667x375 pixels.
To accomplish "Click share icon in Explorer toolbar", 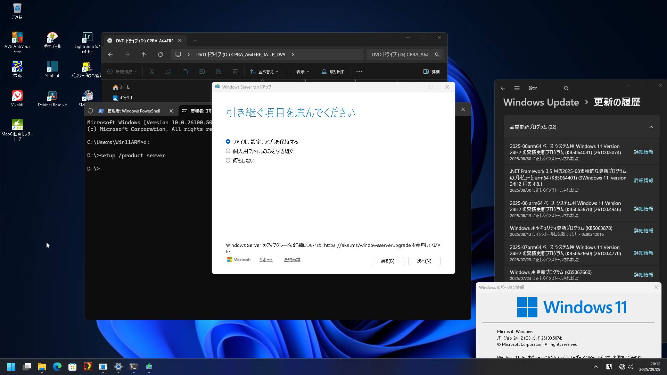I will [x=219, y=72].
